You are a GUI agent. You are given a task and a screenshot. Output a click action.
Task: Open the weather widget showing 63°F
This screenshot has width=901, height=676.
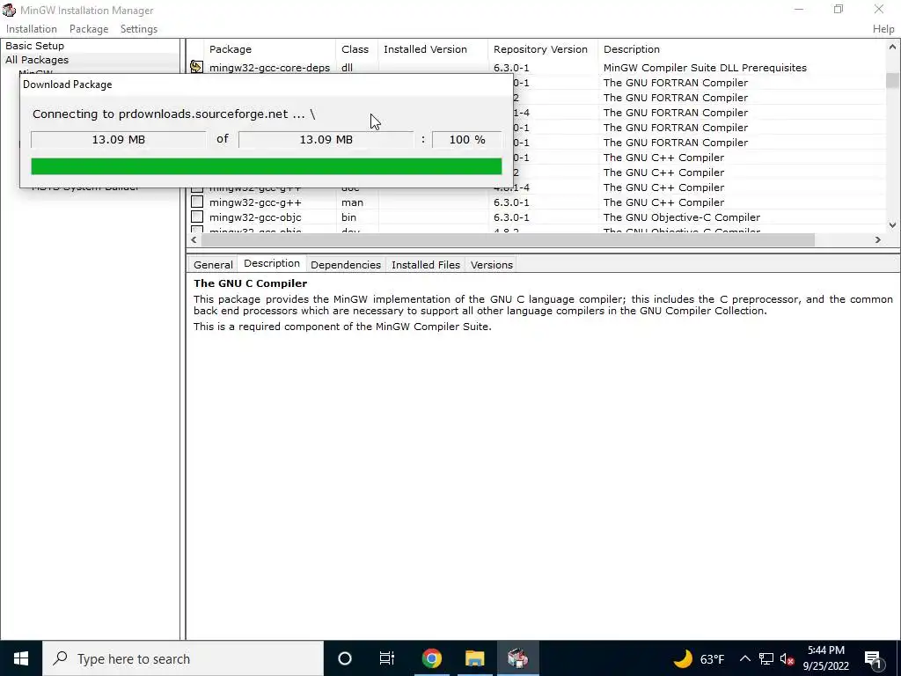tap(698, 658)
